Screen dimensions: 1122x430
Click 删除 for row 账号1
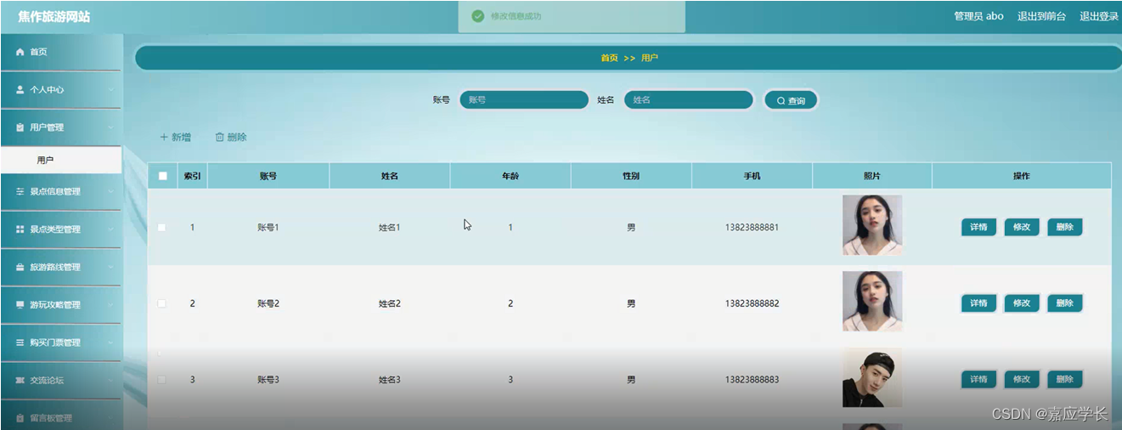(1065, 228)
